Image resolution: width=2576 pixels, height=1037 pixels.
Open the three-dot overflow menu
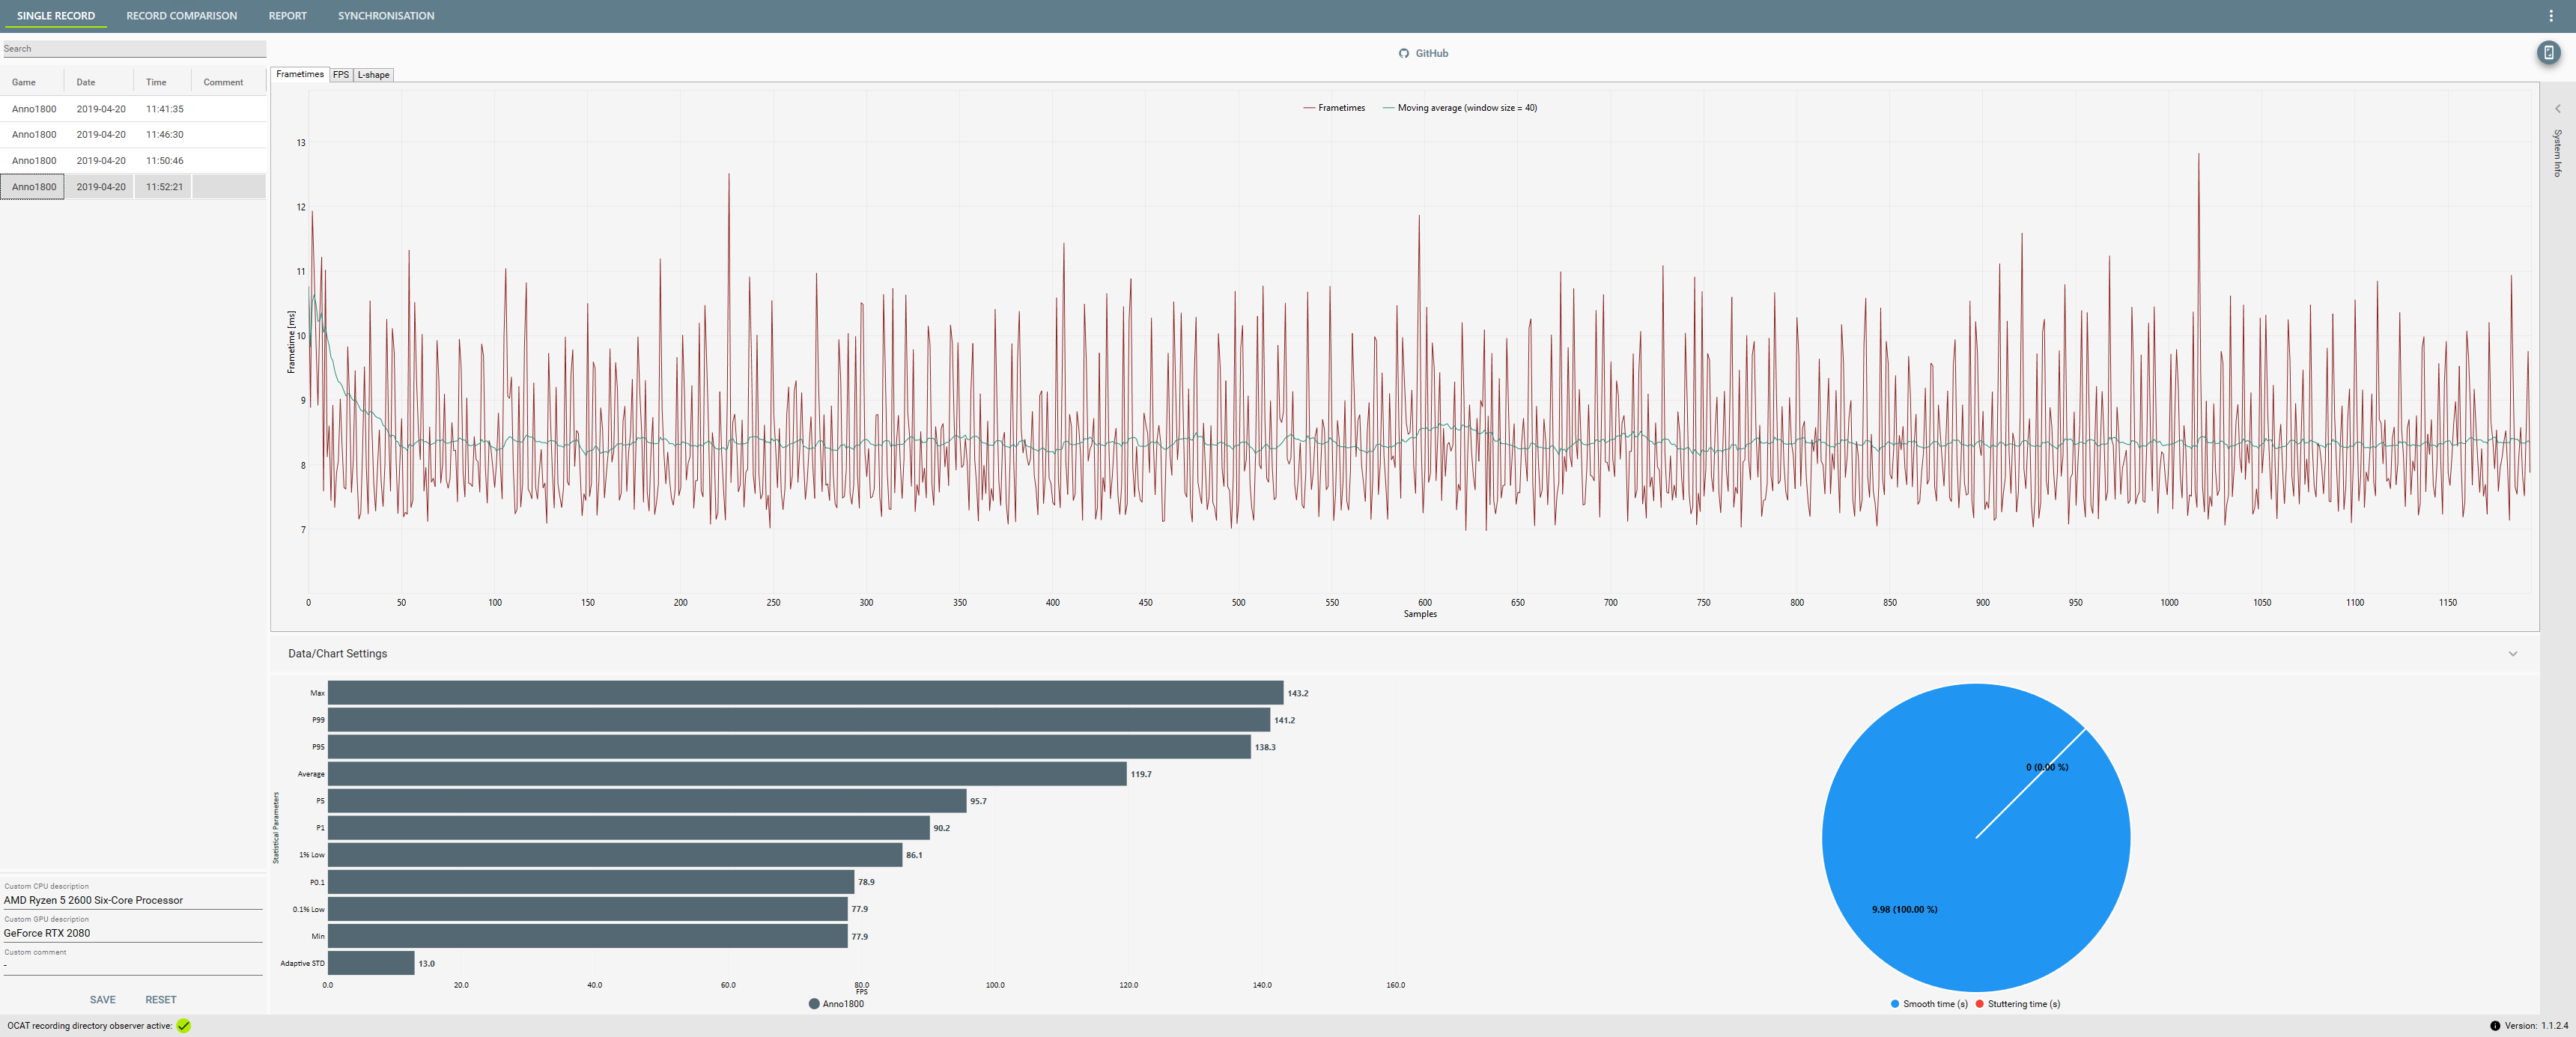2550,16
